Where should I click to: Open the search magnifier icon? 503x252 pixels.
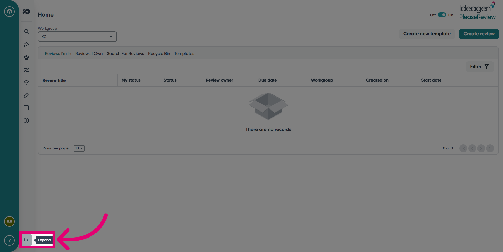pos(27,32)
